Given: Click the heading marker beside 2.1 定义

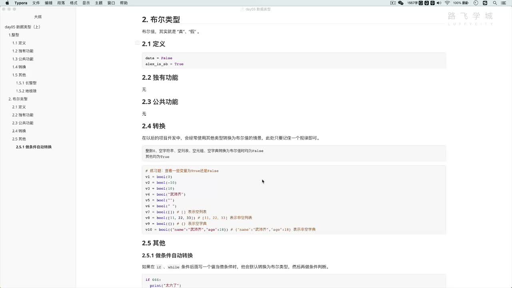Looking at the screenshot, I should (137, 43).
